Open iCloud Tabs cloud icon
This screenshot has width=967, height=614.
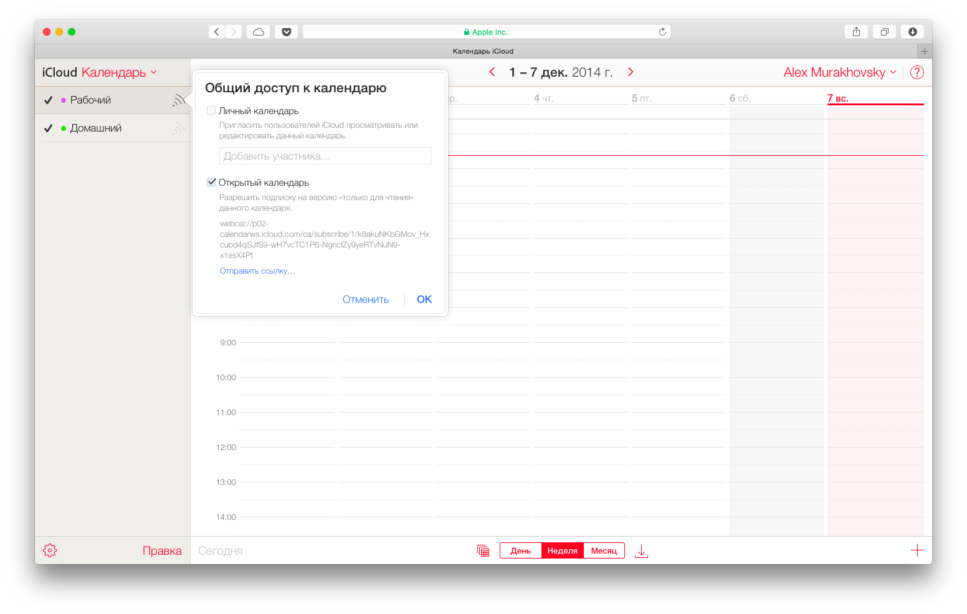(x=259, y=32)
